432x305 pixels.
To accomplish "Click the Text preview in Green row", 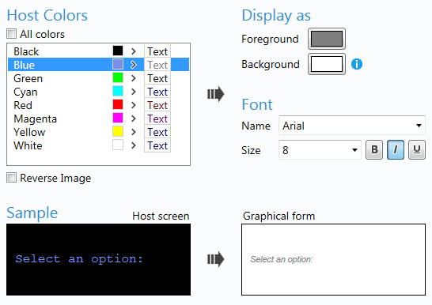I will point(157,78).
